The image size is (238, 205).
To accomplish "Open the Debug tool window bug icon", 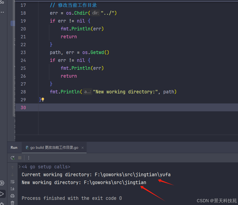I will [x=2, y=204].
